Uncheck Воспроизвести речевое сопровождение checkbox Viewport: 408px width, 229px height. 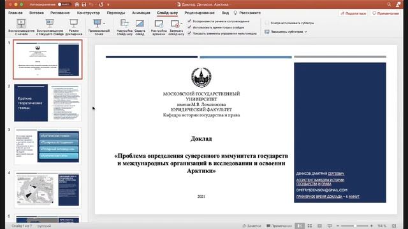coord(189,21)
